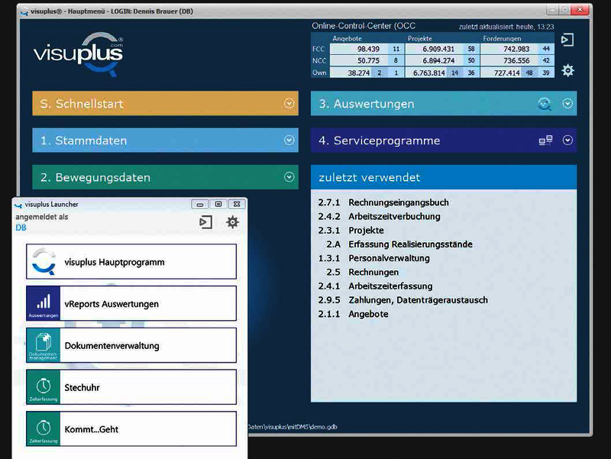Click database path demo.gdb in status bar
The image size is (611, 459).
pos(293,427)
